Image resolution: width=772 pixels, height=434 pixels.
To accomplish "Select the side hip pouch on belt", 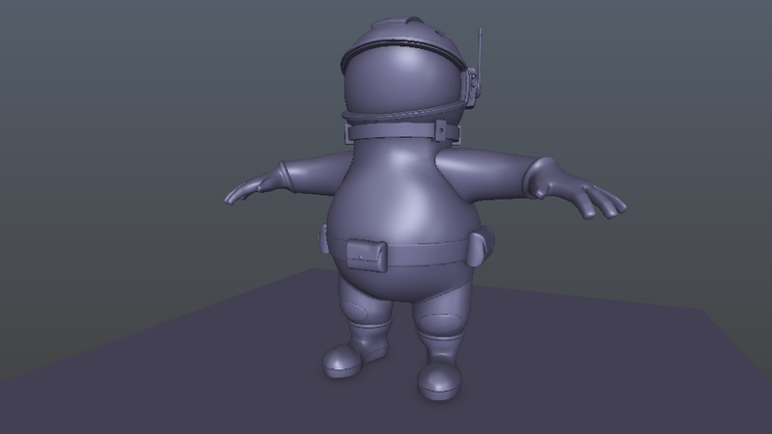I will click(480, 248).
